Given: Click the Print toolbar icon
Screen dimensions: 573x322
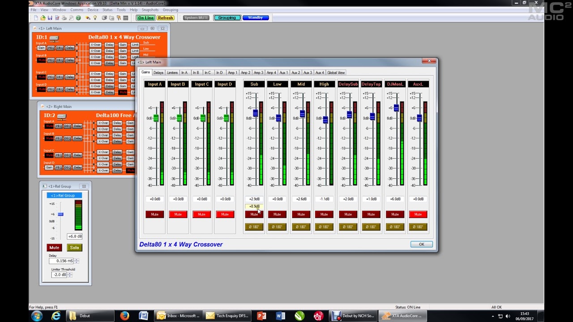Looking at the screenshot, I should [64, 18].
